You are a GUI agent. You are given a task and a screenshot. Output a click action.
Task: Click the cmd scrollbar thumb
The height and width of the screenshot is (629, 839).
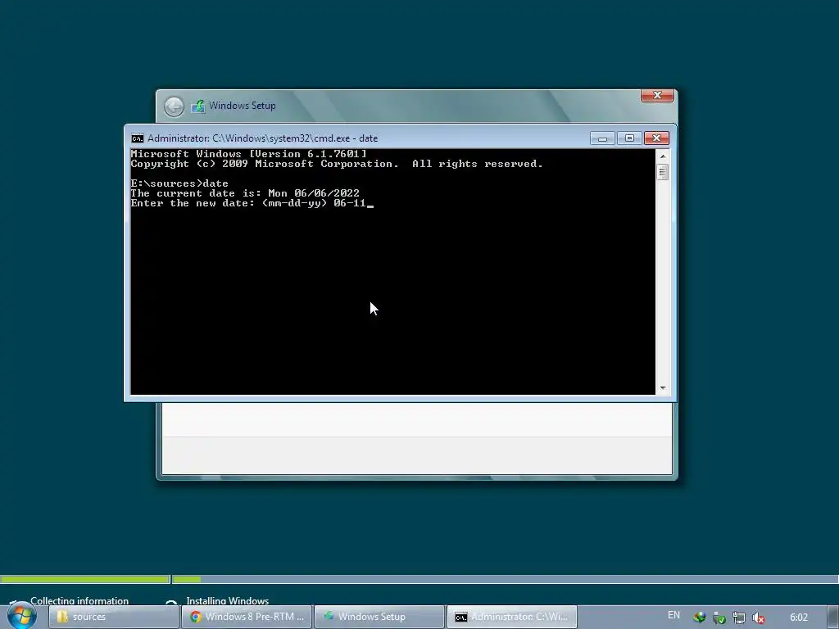[x=663, y=172]
